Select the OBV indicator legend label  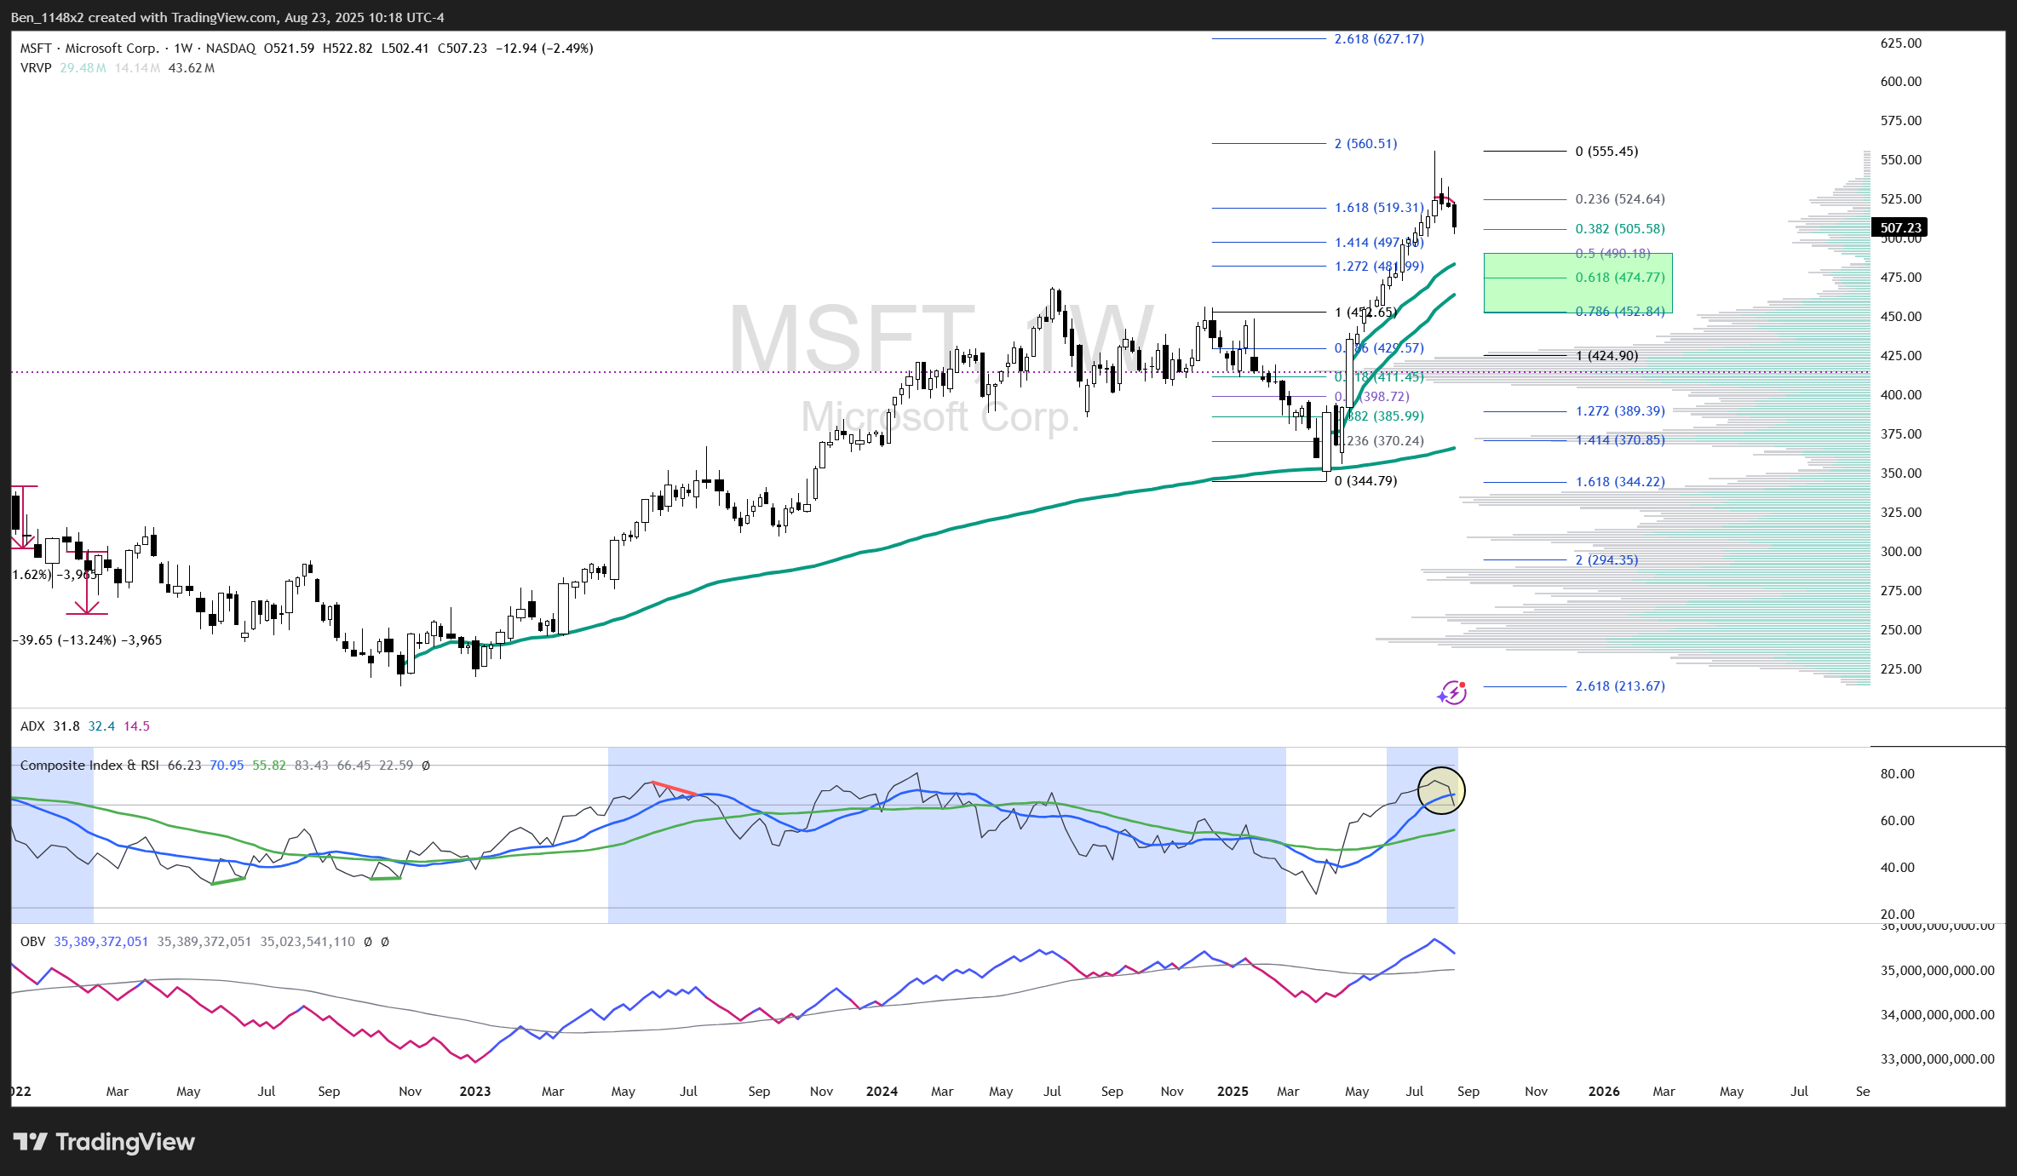(32, 942)
